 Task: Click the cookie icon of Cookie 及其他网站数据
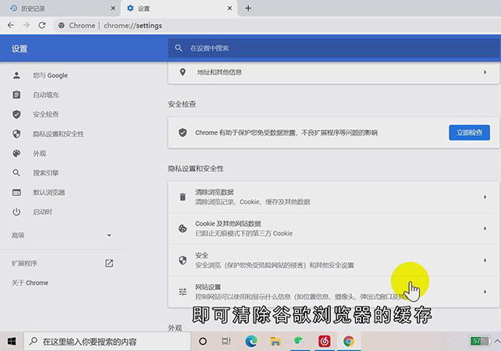click(x=183, y=229)
